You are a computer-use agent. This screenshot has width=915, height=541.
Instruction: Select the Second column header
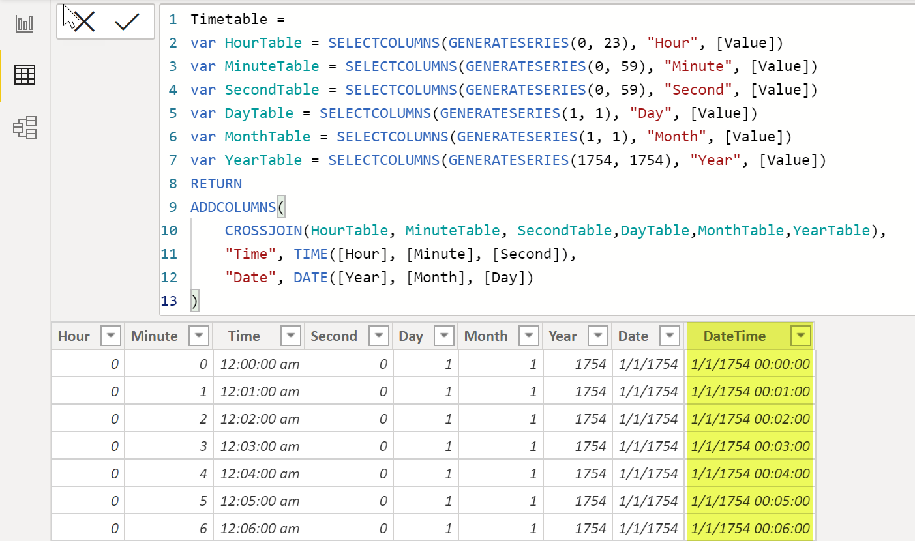334,336
